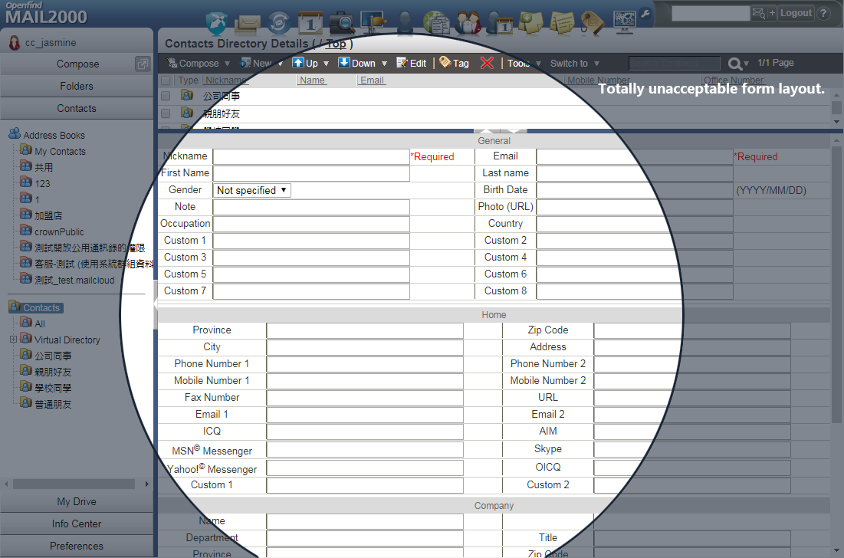Screen dimensions: 844x558
Task: Tick the checkbox for 公司同事 row
Action: pos(166,96)
